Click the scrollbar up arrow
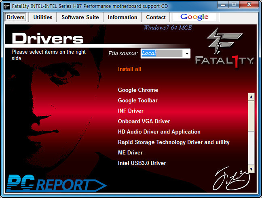Screen dimensions: 262x198 click(x=251, y=97)
